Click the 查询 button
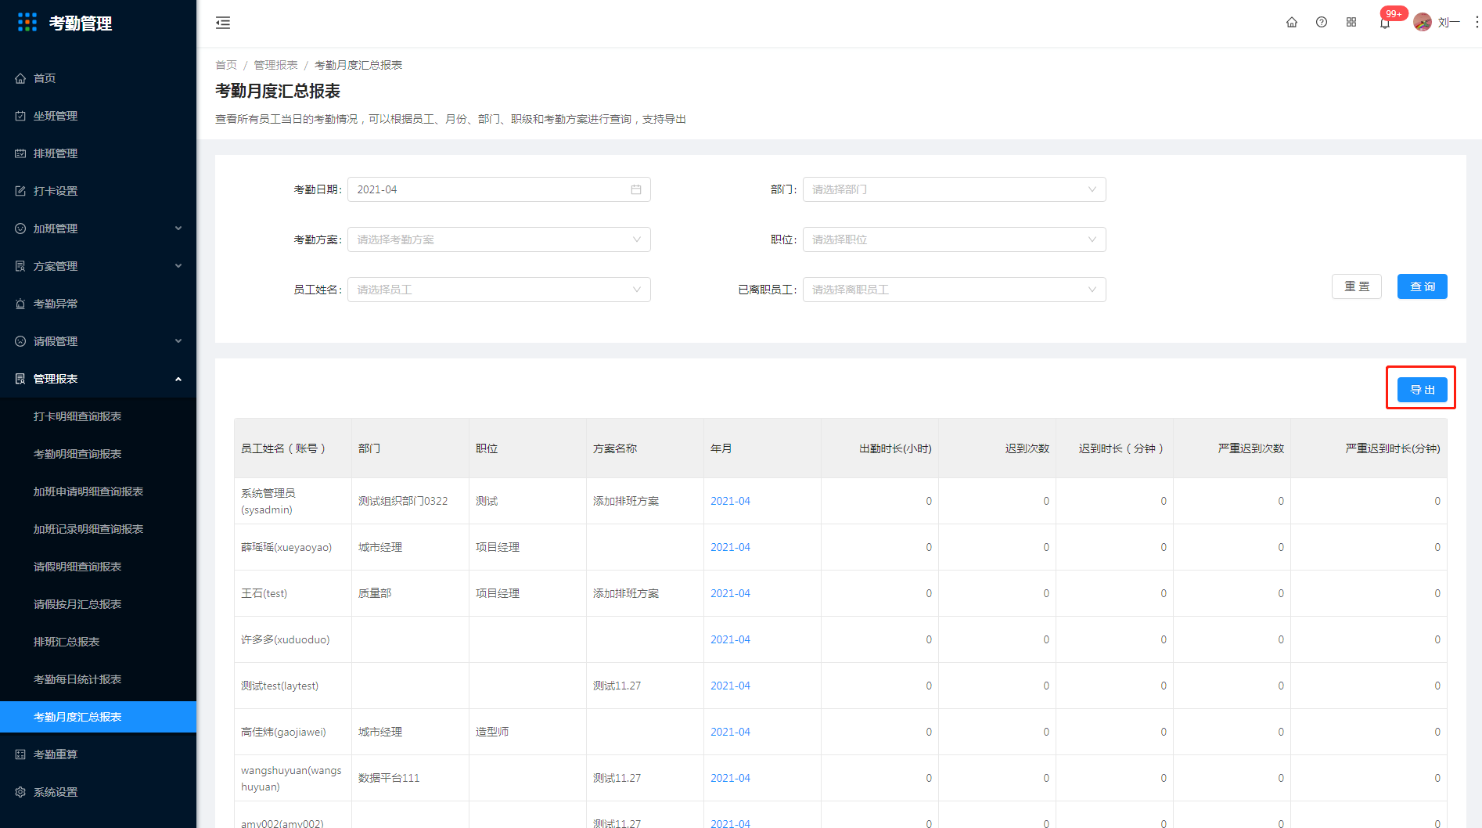Image resolution: width=1482 pixels, height=828 pixels. [x=1422, y=286]
